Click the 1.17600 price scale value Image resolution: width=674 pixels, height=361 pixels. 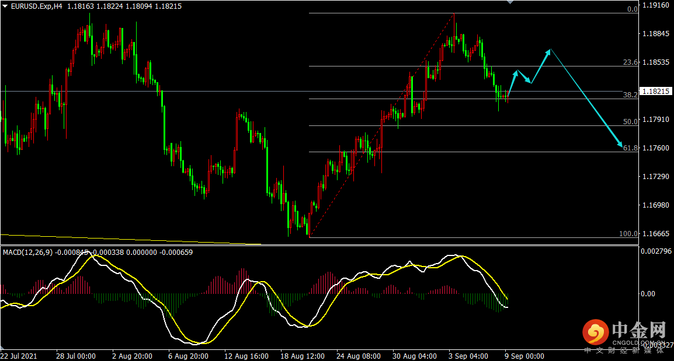pyautogui.click(x=655, y=148)
